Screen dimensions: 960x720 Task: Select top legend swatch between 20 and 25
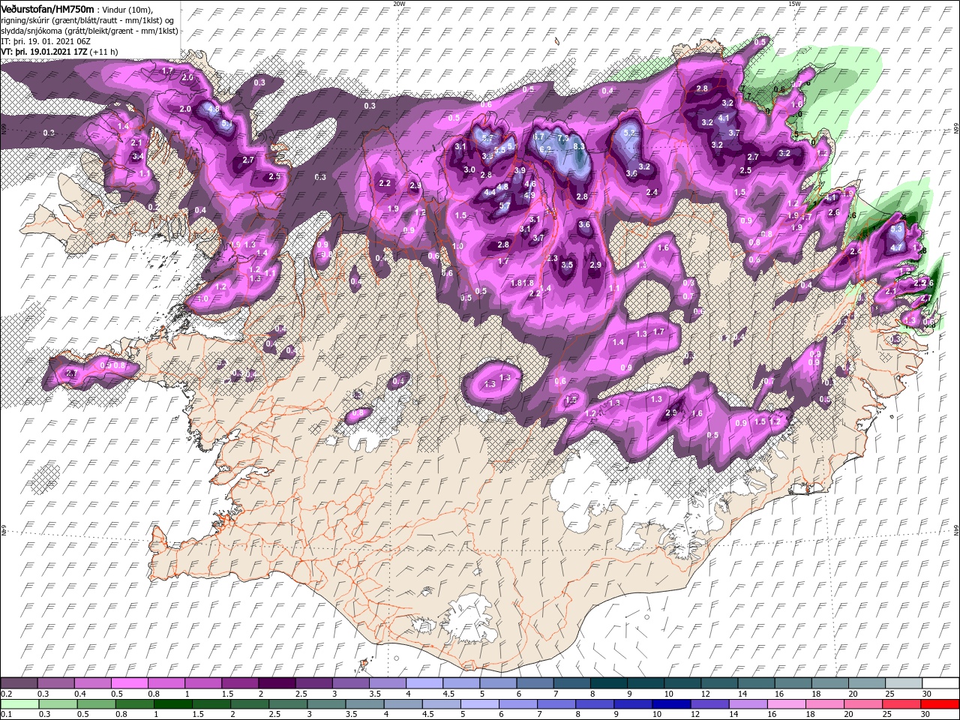click(867, 683)
